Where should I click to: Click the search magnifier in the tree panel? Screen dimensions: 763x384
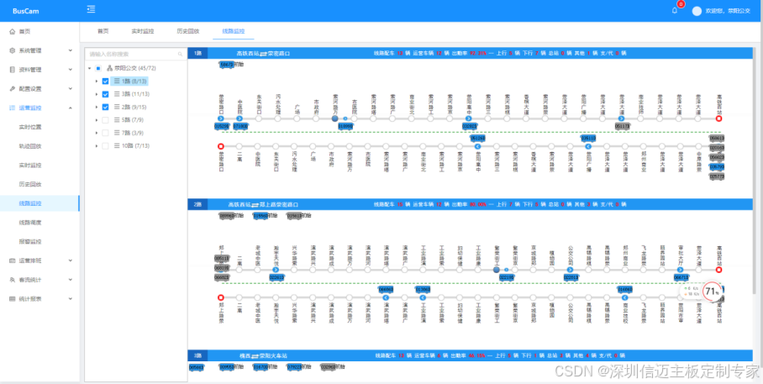[x=180, y=54]
